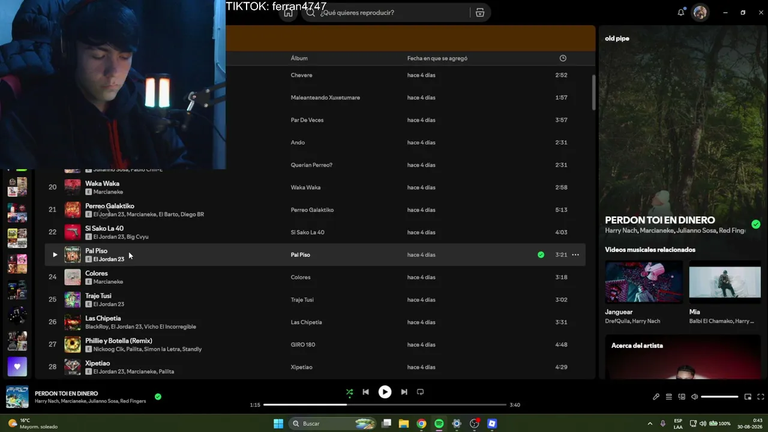This screenshot has height=432, width=768.
Task: Click the Querian Perreo? album name
Action: [x=311, y=165]
